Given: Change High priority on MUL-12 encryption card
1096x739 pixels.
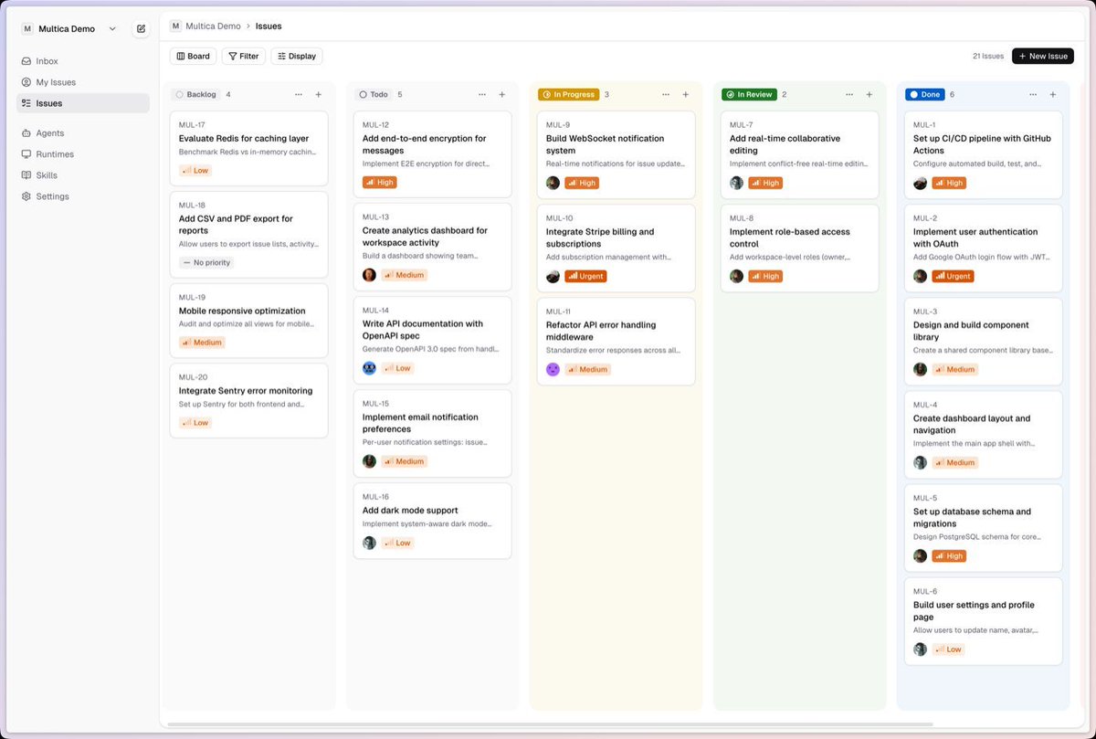Looking at the screenshot, I should 380,183.
